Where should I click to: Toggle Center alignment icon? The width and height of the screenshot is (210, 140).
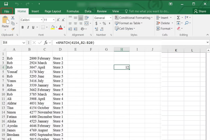pos(76,24)
